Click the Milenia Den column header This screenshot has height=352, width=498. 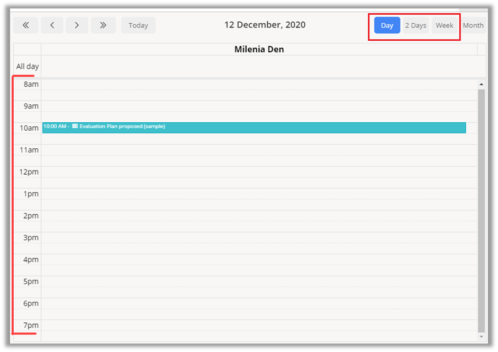click(259, 50)
